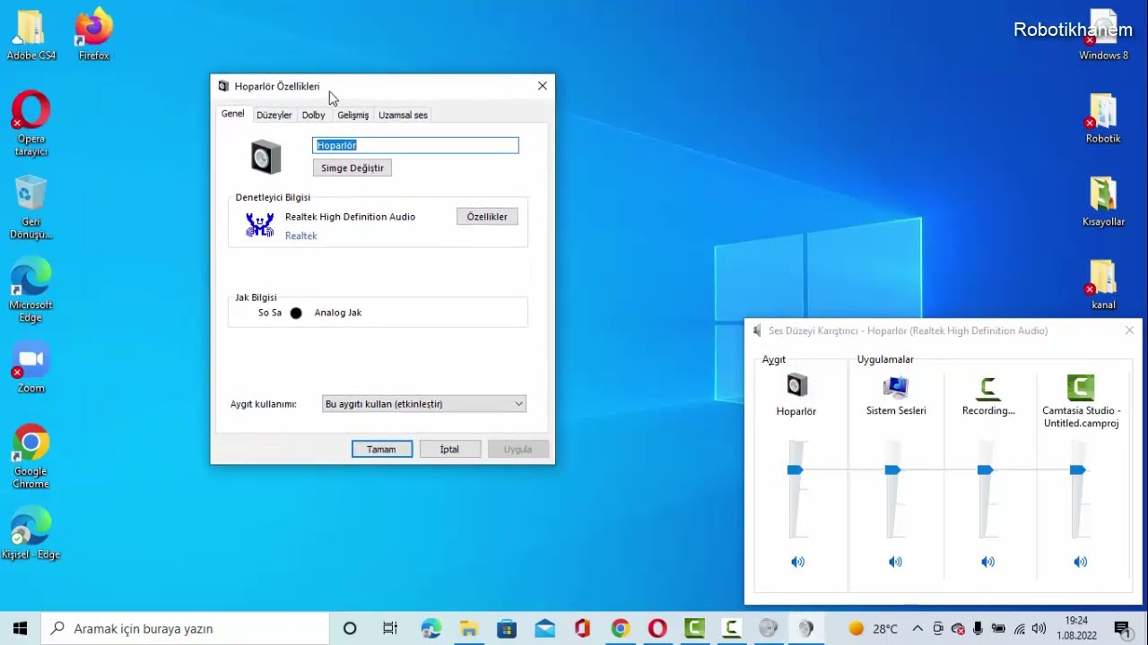The image size is (1148, 645).
Task: Switch to the Düzeyler tab
Action: point(274,115)
